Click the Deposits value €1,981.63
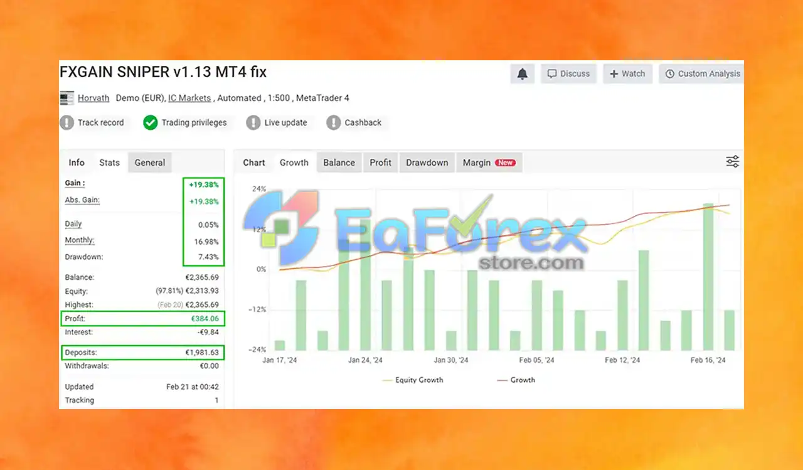The width and height of the screenshot is (803, 470). click(x=202, y=353)
